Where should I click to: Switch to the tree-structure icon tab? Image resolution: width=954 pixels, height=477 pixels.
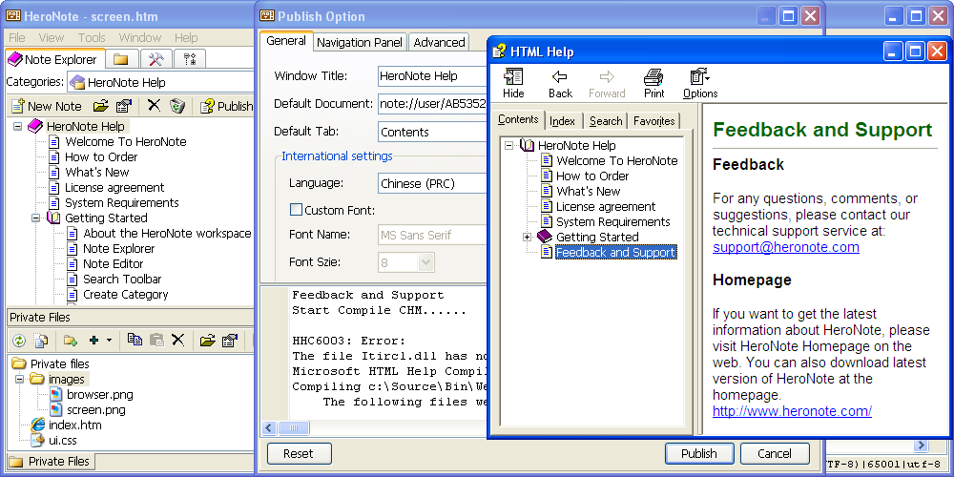(x=190, y=59)
